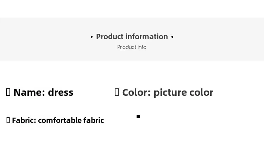This screenshot has width=264, height=150.
Task: Click the bullet dot left of Product information
Action: click(x=92, y=37)
